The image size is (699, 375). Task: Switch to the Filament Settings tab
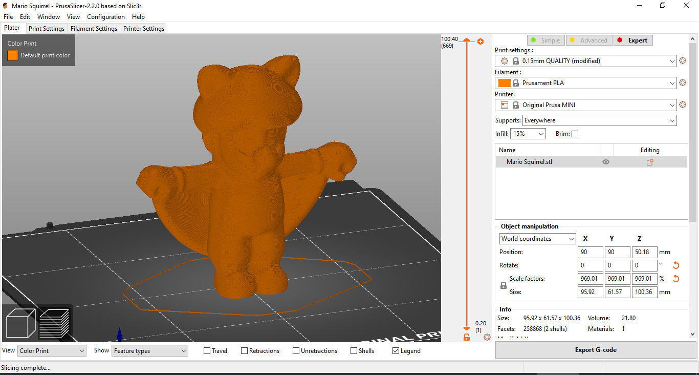[94, 29]
